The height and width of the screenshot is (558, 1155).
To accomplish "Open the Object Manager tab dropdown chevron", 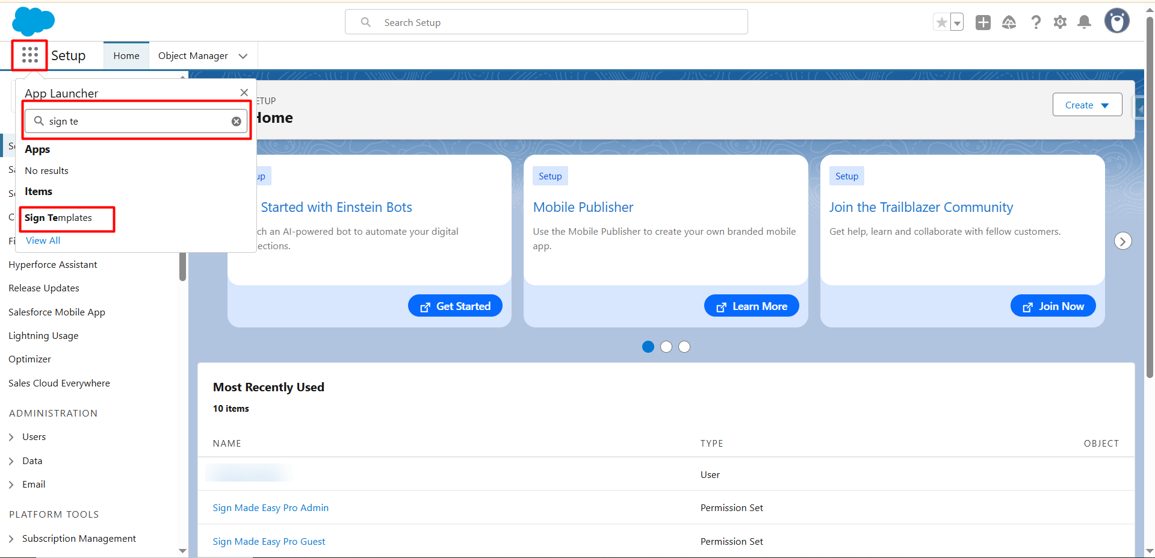I will (x=243, y=56).
